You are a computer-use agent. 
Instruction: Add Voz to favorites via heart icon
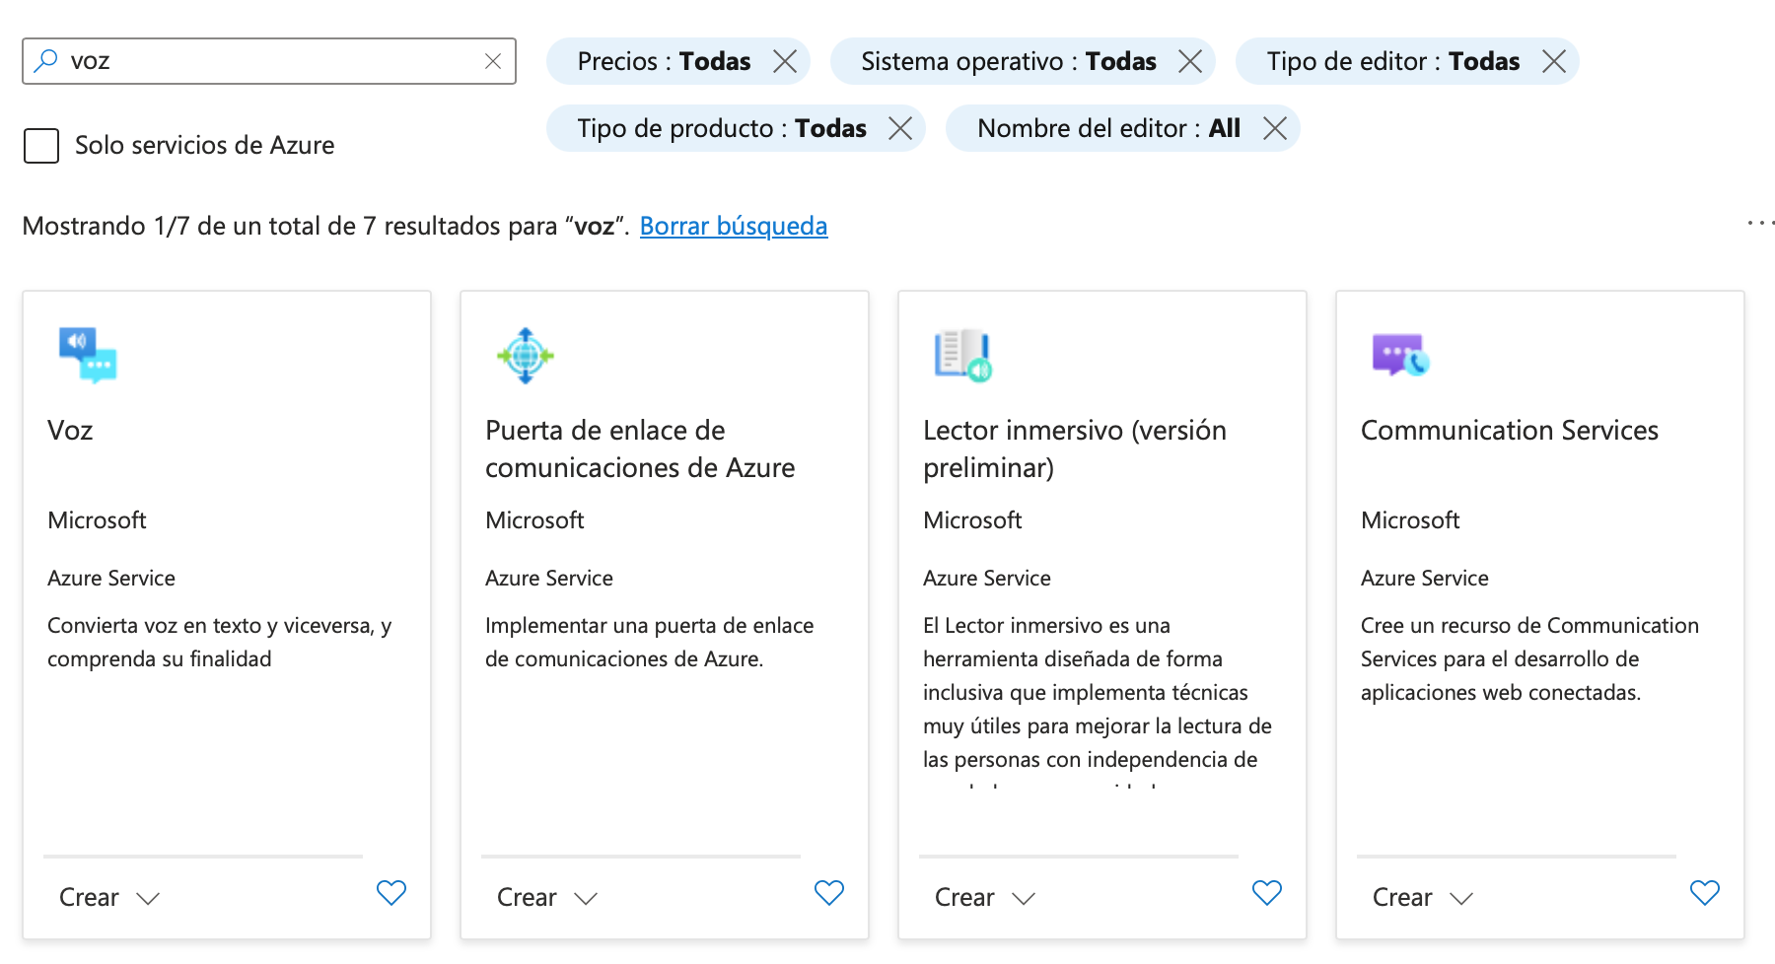tap(390, 893)
